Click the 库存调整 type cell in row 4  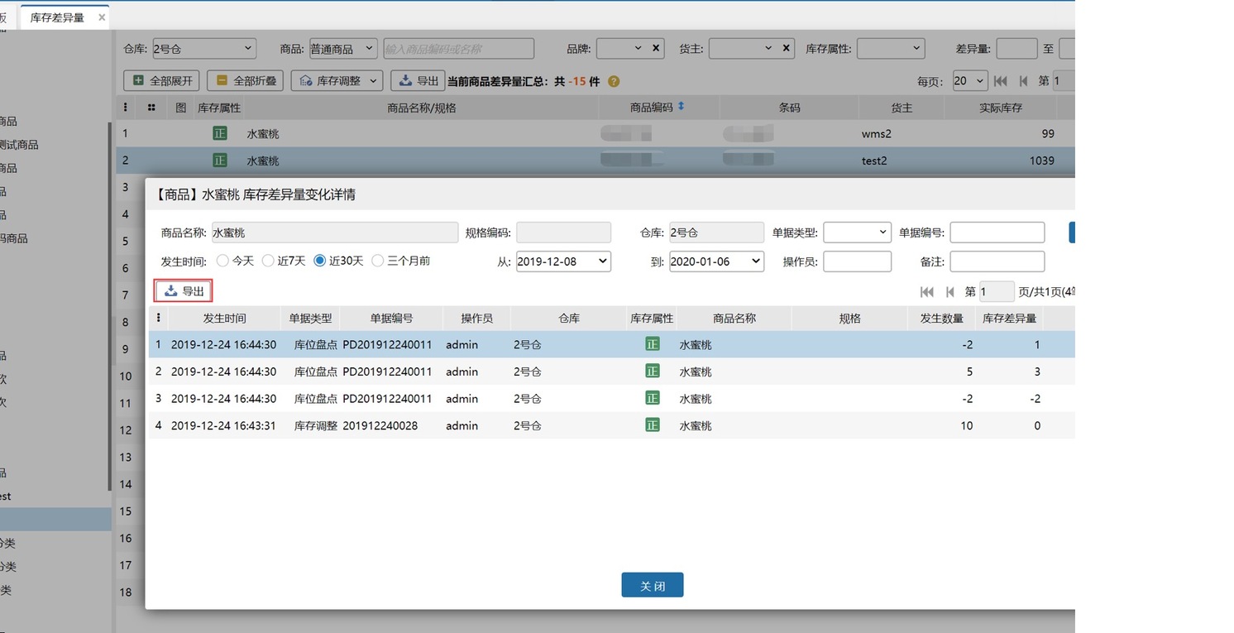[316, 425]
